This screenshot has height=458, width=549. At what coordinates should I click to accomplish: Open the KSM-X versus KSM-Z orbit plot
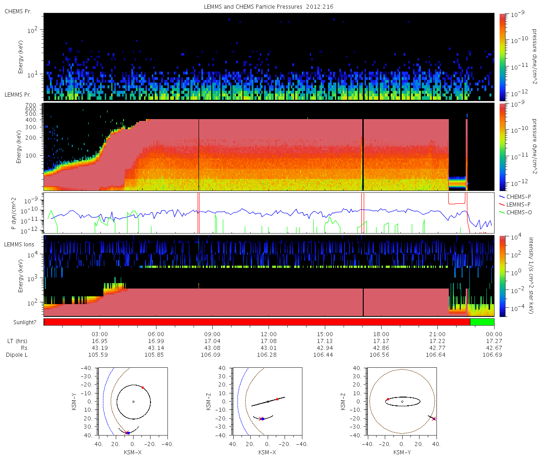click(x=267, y=401)
